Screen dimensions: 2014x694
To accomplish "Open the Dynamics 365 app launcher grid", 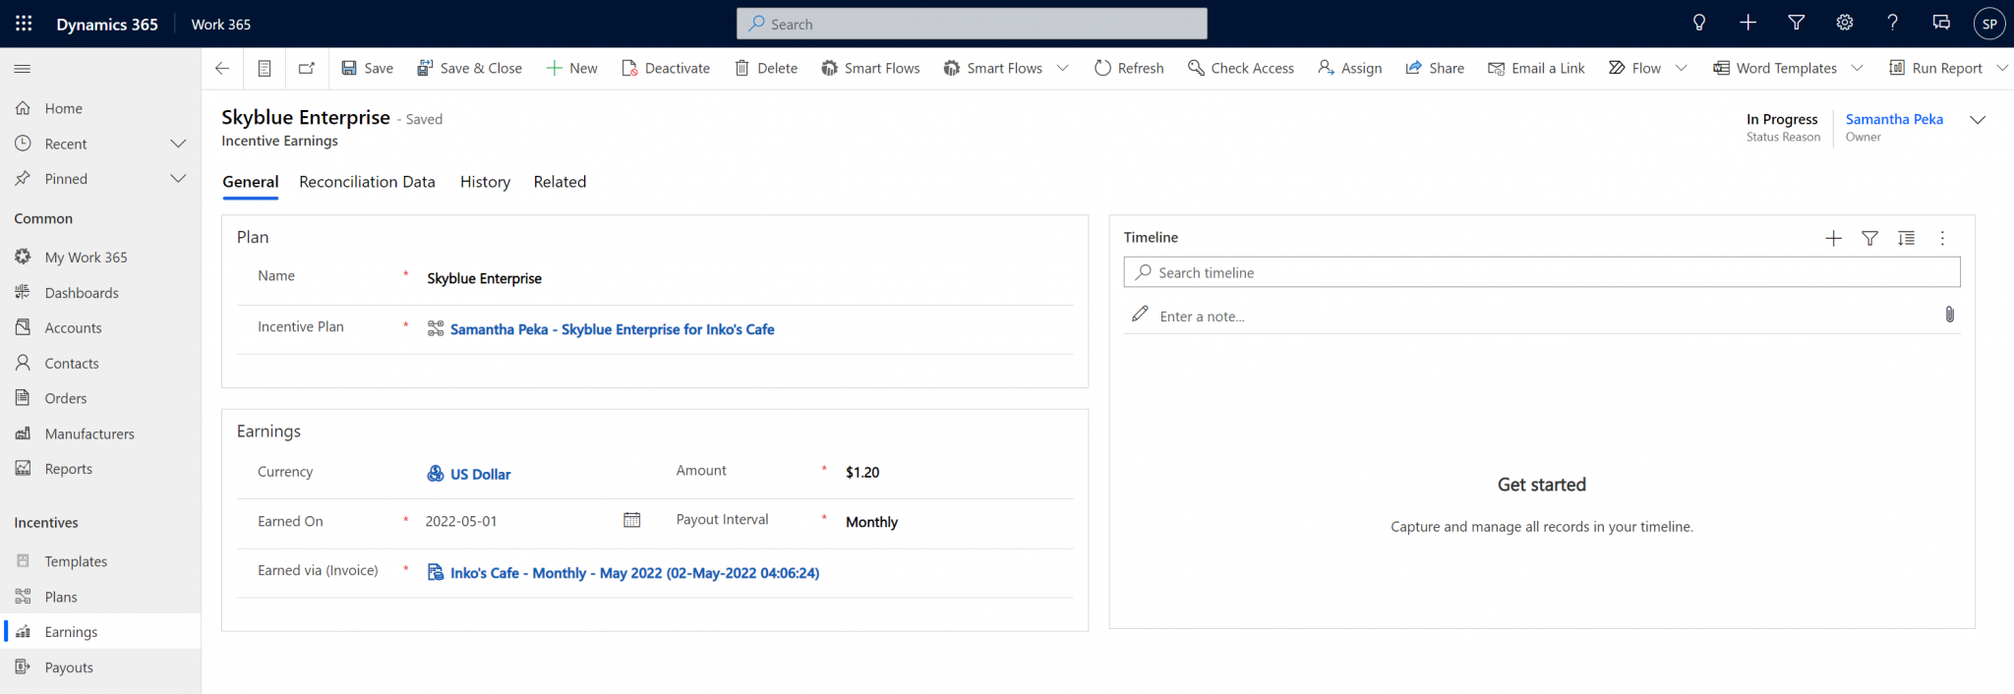I will pos(24,24).
